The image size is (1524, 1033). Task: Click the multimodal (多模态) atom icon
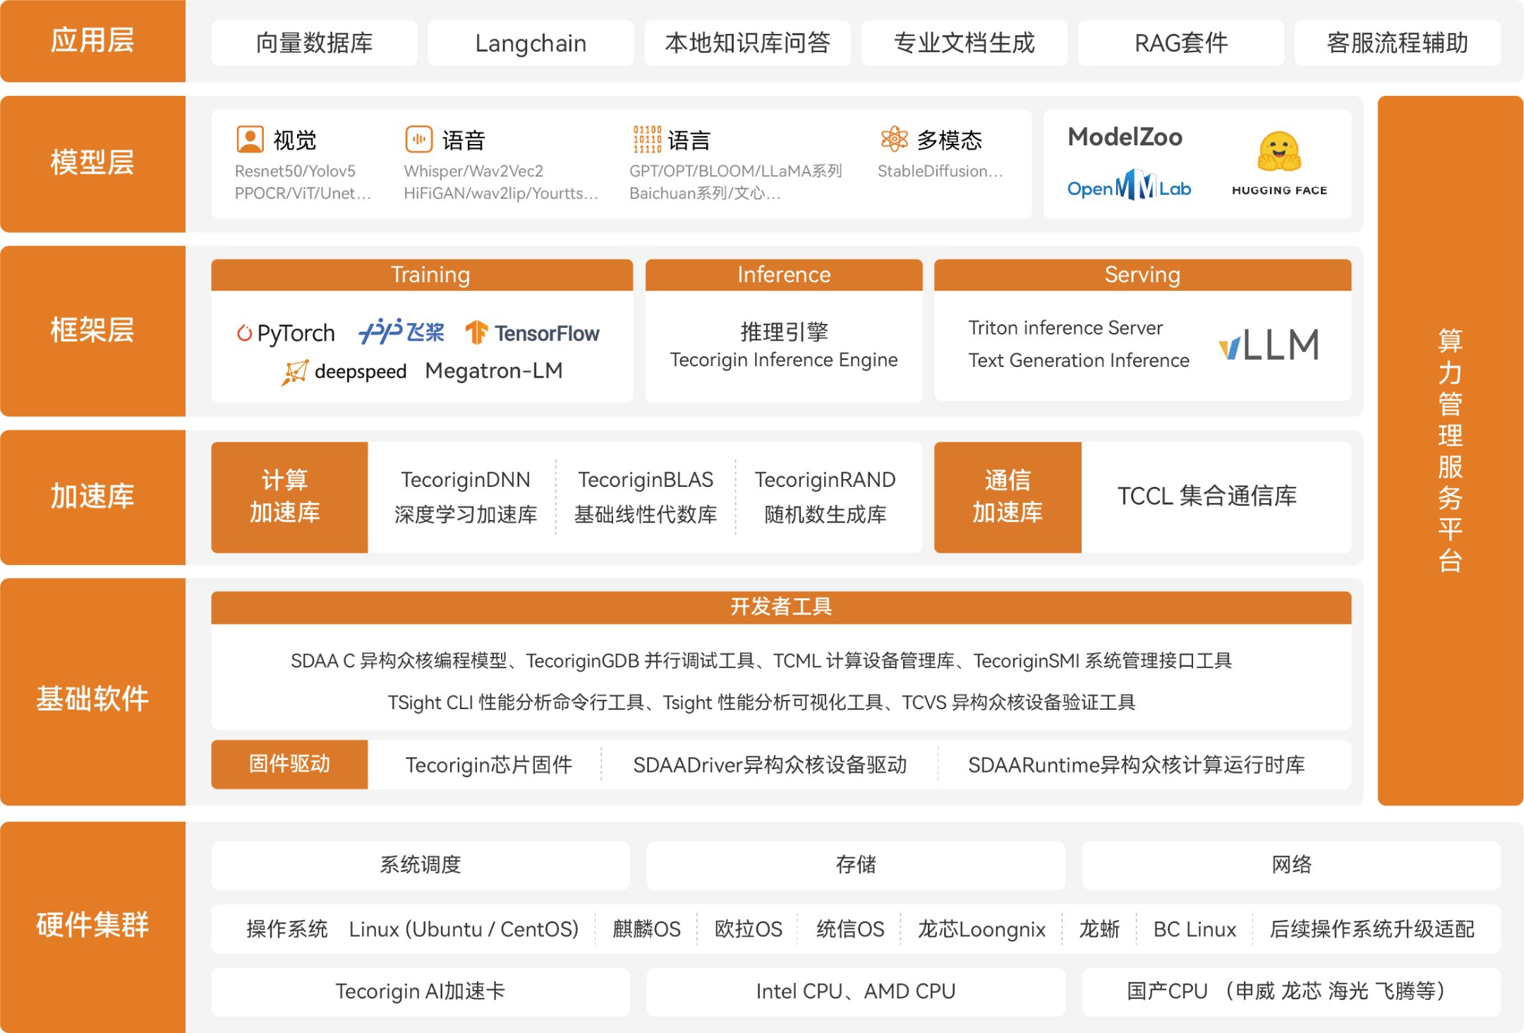click(x=894, y=139)
